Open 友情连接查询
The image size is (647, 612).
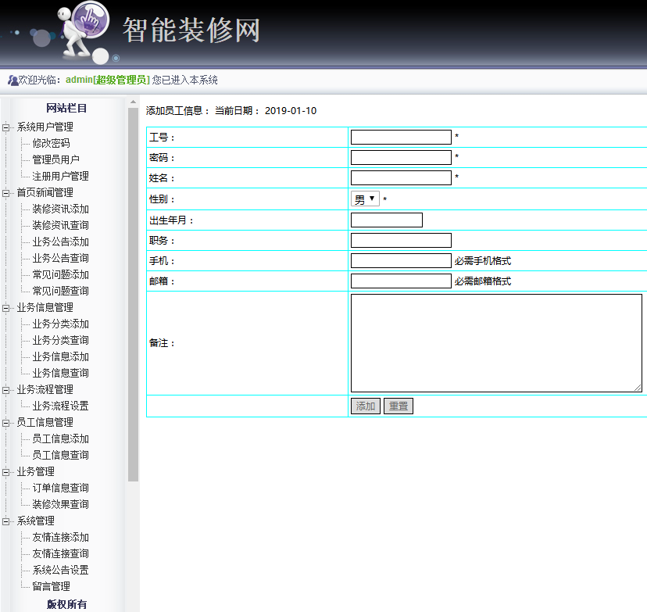point(61,553)
